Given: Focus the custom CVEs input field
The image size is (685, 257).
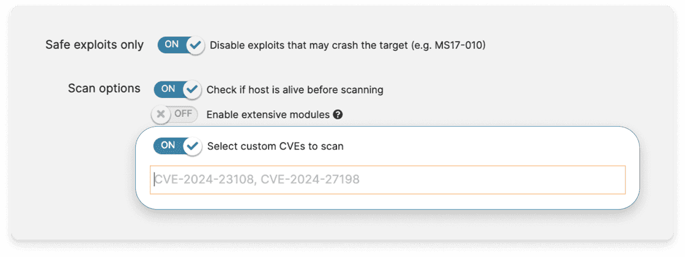Looking at the screenshot, I should (387, 180).
